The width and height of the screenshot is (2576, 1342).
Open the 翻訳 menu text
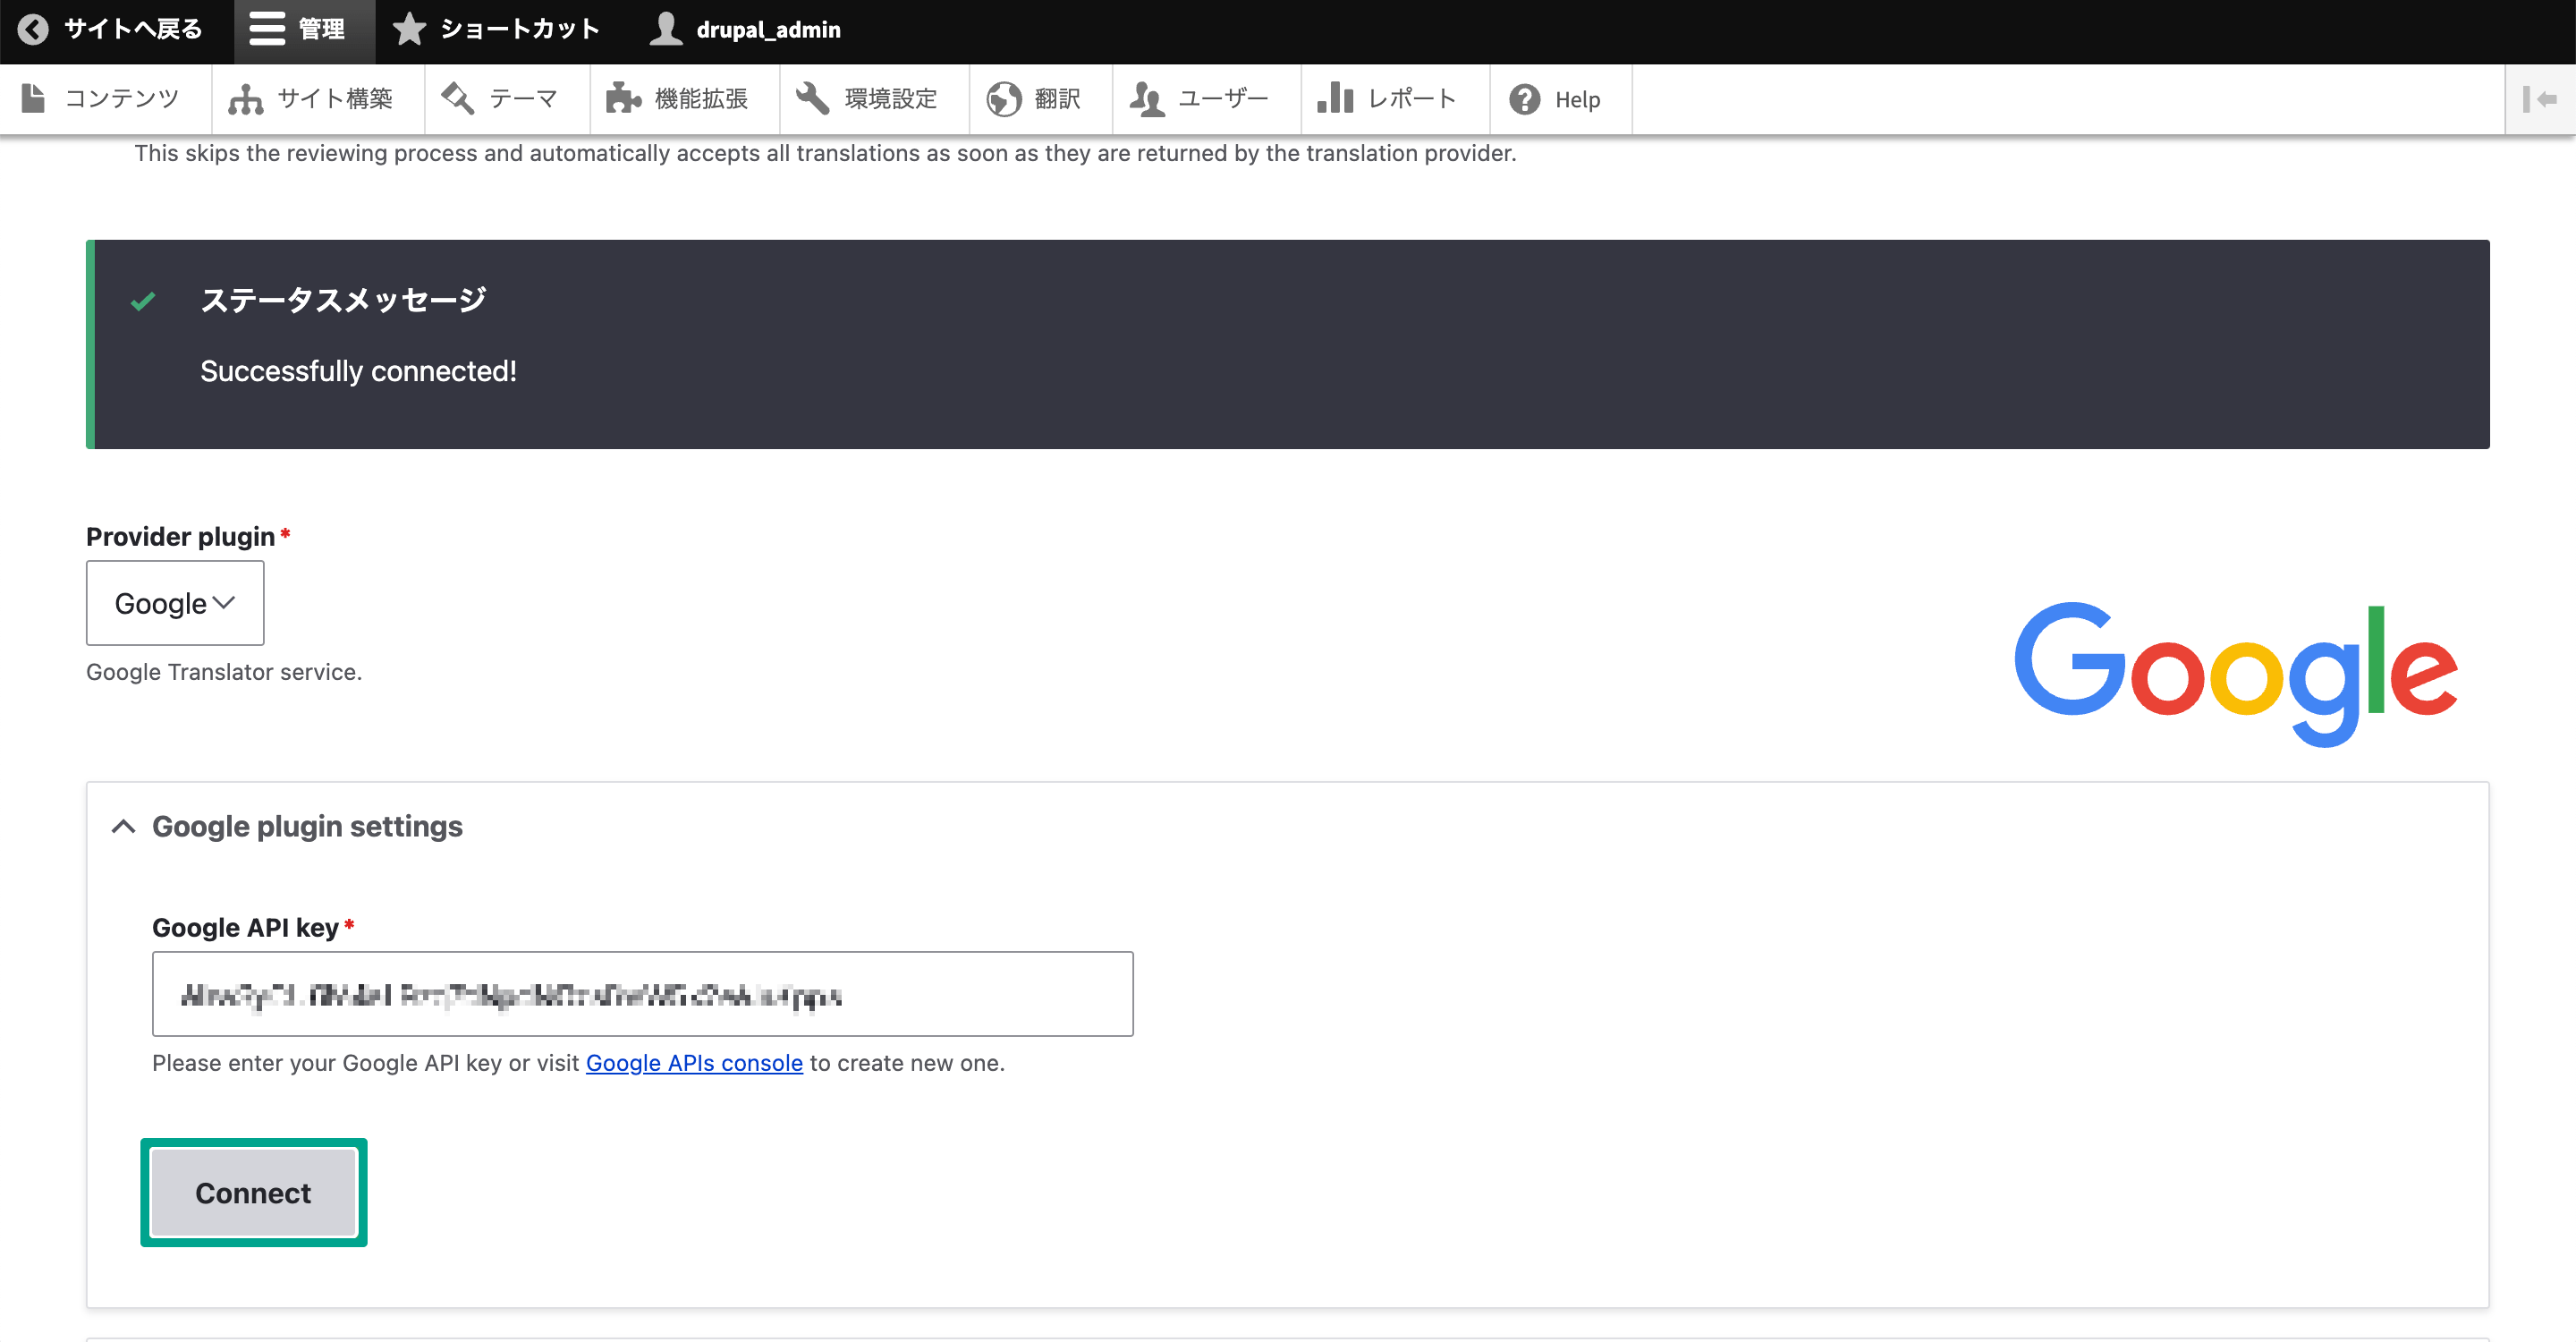click(1057, 99)
